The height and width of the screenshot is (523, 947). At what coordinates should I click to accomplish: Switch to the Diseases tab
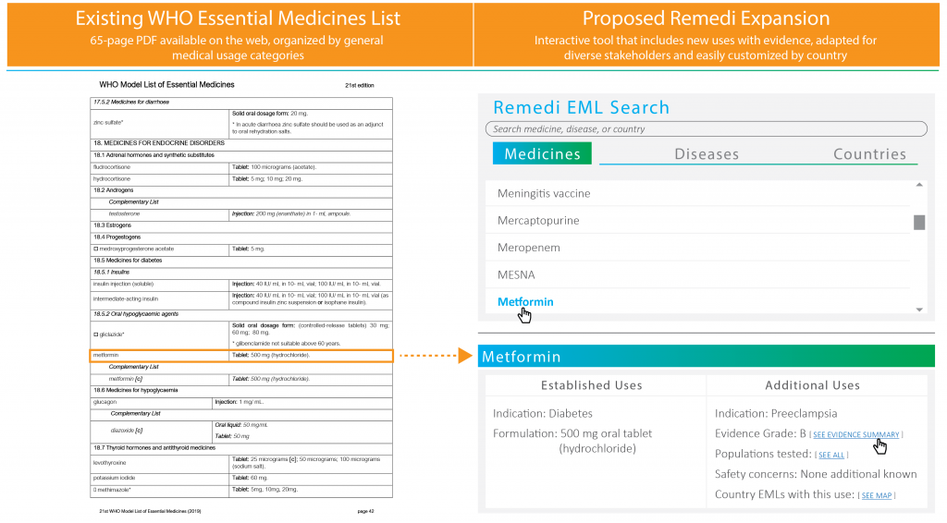pos(706,154)
